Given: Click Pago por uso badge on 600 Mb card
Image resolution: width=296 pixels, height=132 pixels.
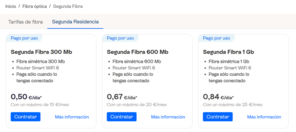Looking at the screenshot, I should pyautogui.click(x=120, y=38).
